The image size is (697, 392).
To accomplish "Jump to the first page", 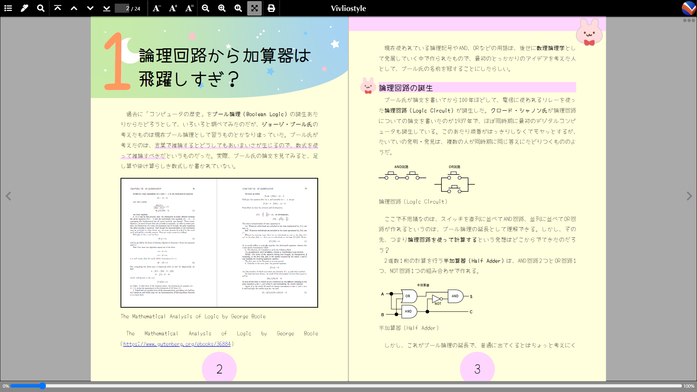I will 57,8.
